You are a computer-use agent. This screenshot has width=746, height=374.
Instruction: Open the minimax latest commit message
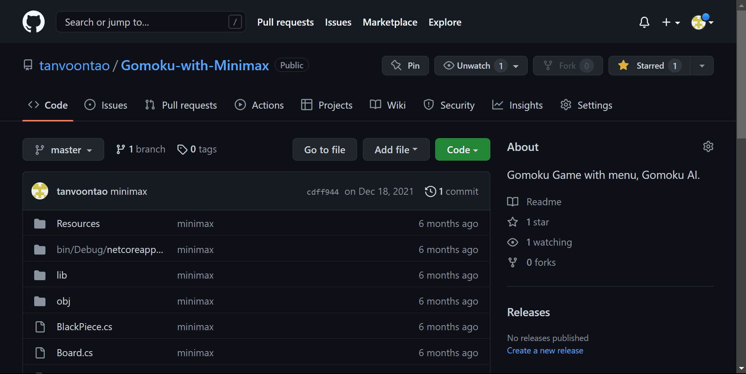click(129, 191)
